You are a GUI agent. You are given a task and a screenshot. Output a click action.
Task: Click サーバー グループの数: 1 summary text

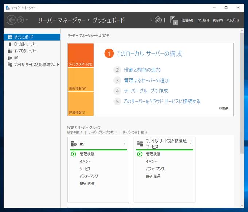click(x=102, y=132)
